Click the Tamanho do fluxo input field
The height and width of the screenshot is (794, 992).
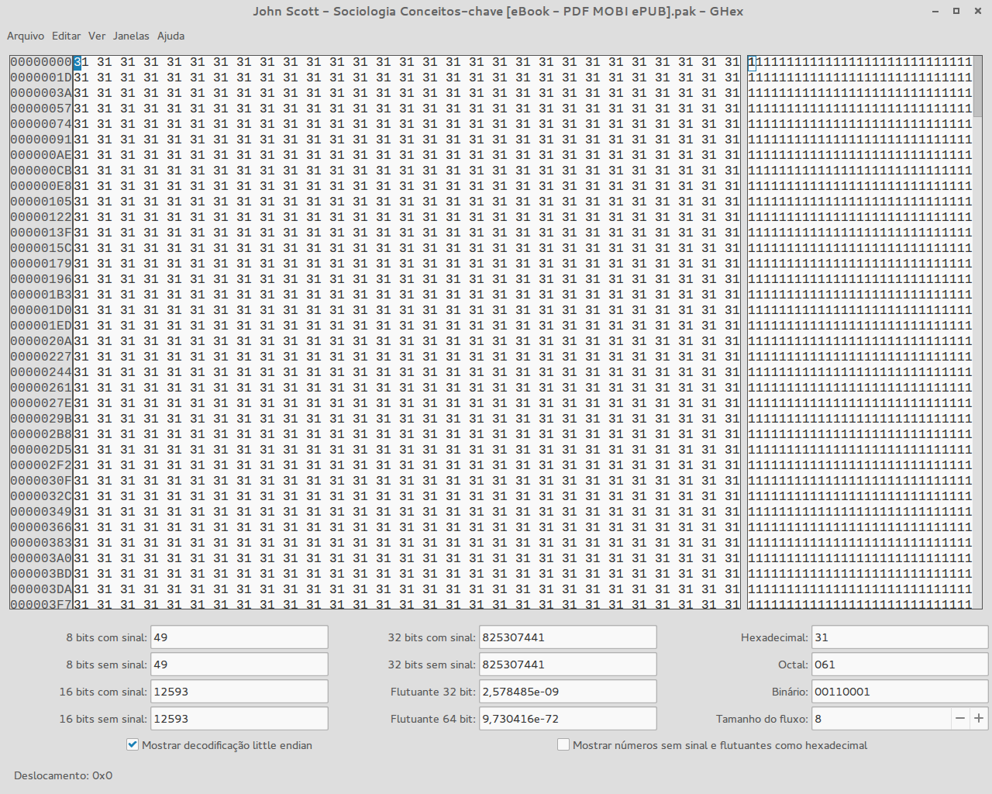click(880, 718)
